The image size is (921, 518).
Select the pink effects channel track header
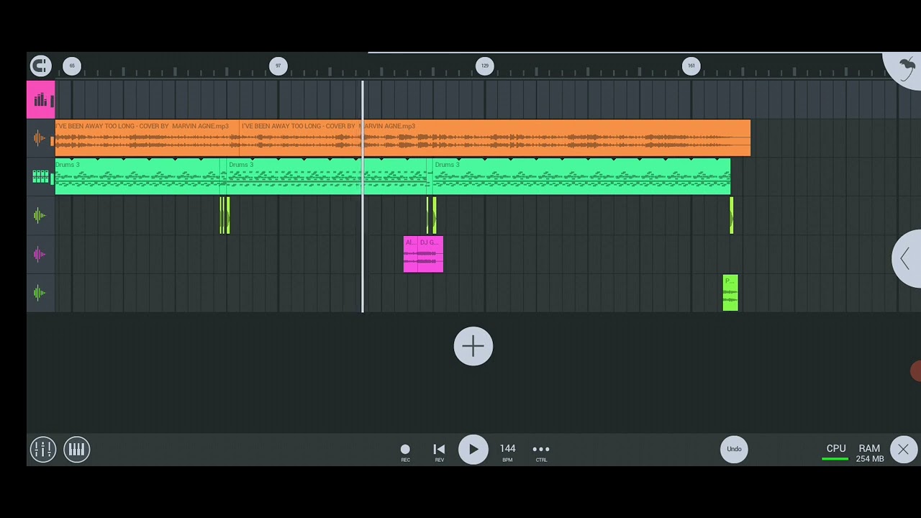click(x=41, y=99)
